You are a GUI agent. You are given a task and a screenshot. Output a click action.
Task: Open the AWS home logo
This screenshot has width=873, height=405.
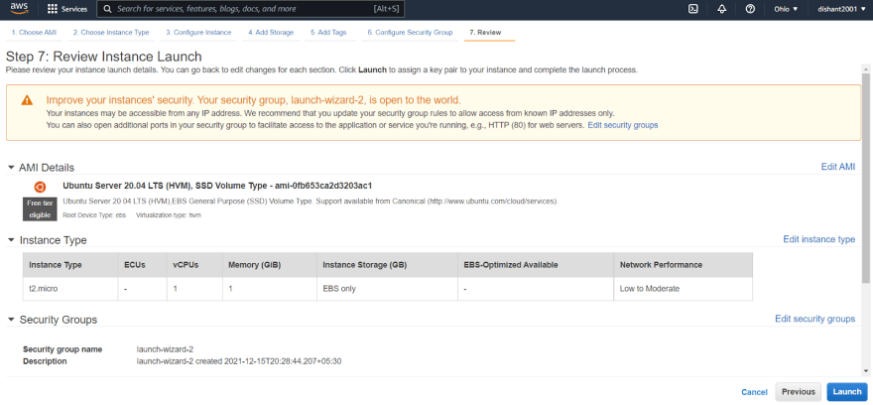pyautogui.click(x=19, y=9)
